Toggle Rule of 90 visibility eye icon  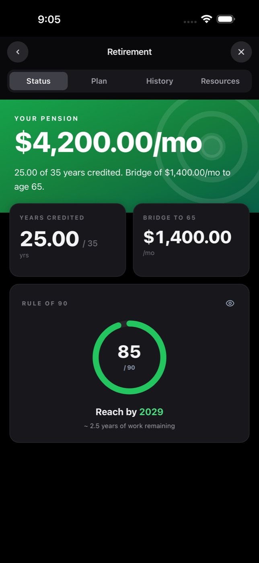tap(230, 303)
